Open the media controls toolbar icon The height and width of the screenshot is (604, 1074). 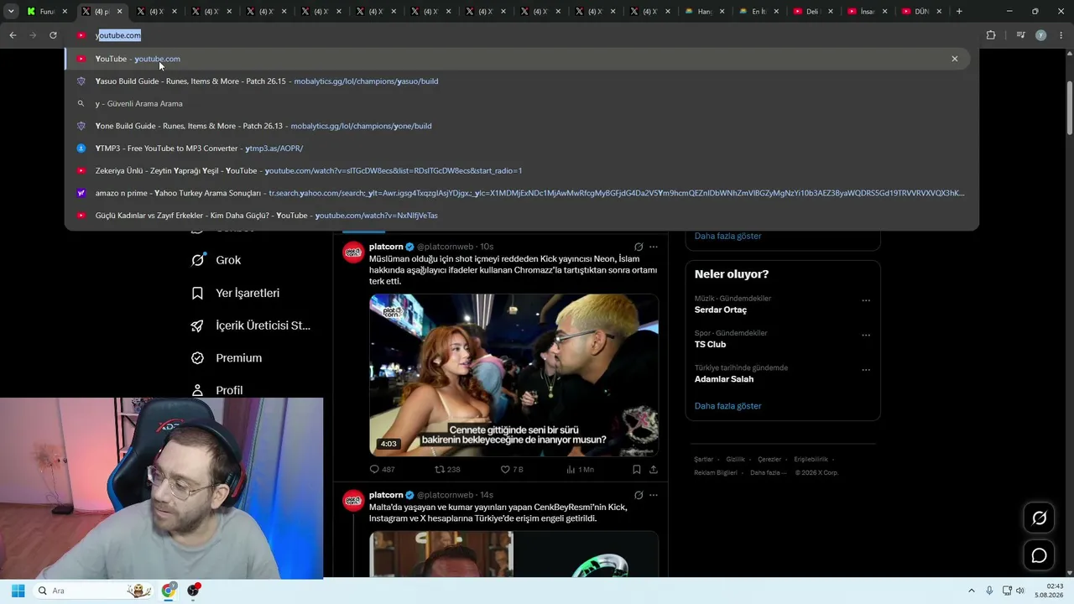tap(1020, 35)
